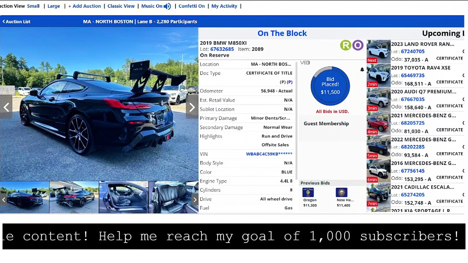Open lot 67667035 Audi Q7 link
This screenshot has width=468, height=263.
click(x=413, y=99)
